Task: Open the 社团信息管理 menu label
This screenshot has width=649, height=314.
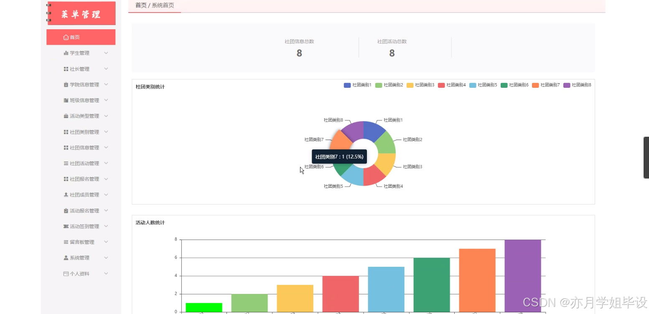Action: click(84, 148)
